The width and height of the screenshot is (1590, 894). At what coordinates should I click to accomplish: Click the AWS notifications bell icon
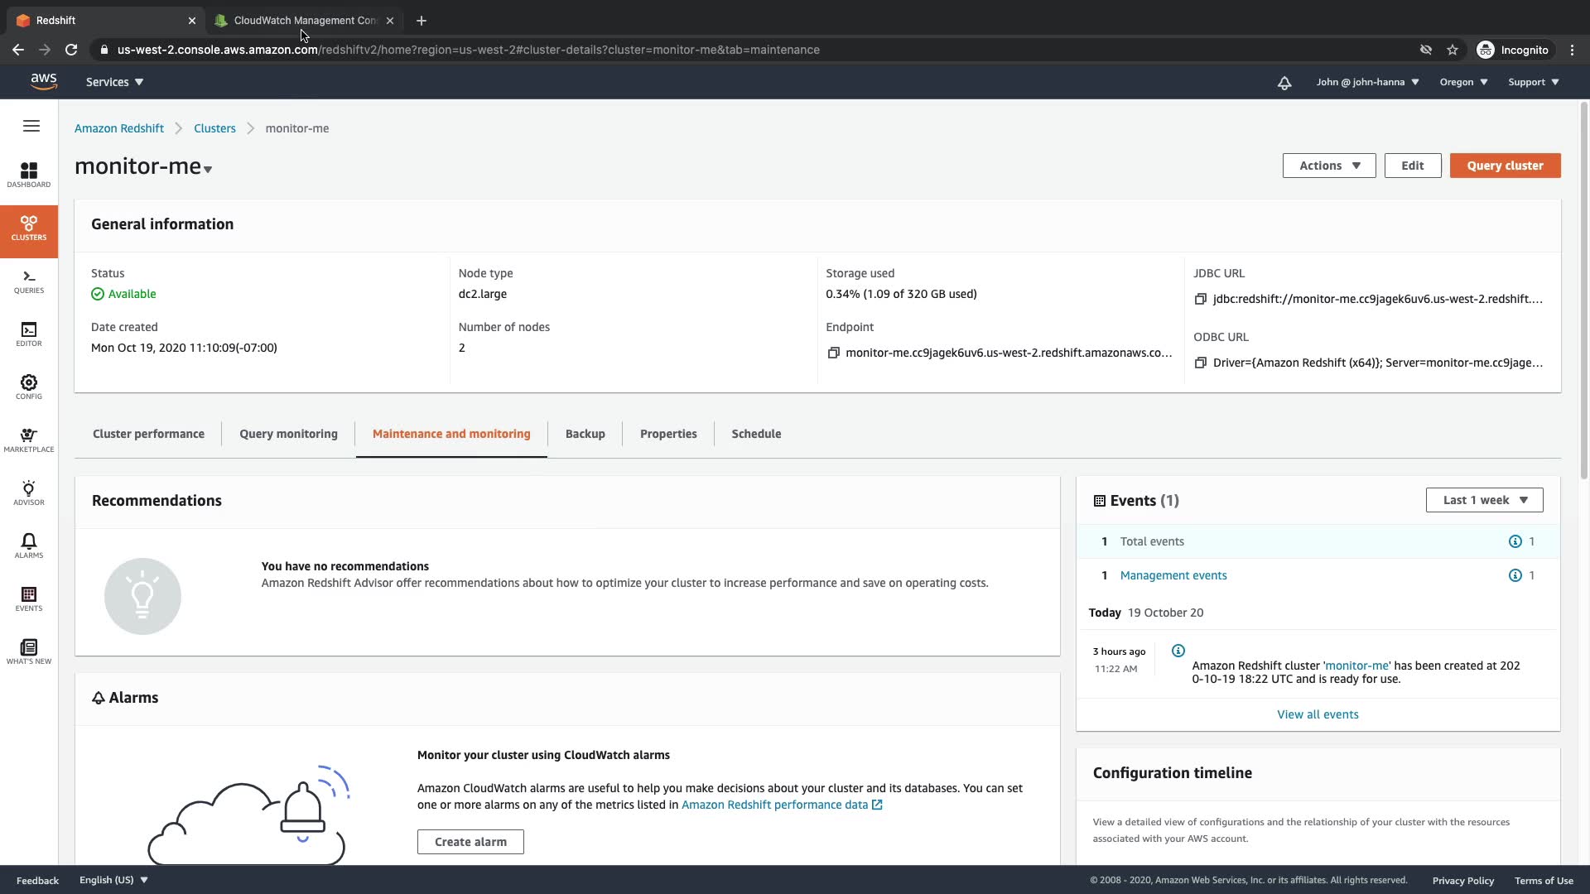pos(1284,83)
